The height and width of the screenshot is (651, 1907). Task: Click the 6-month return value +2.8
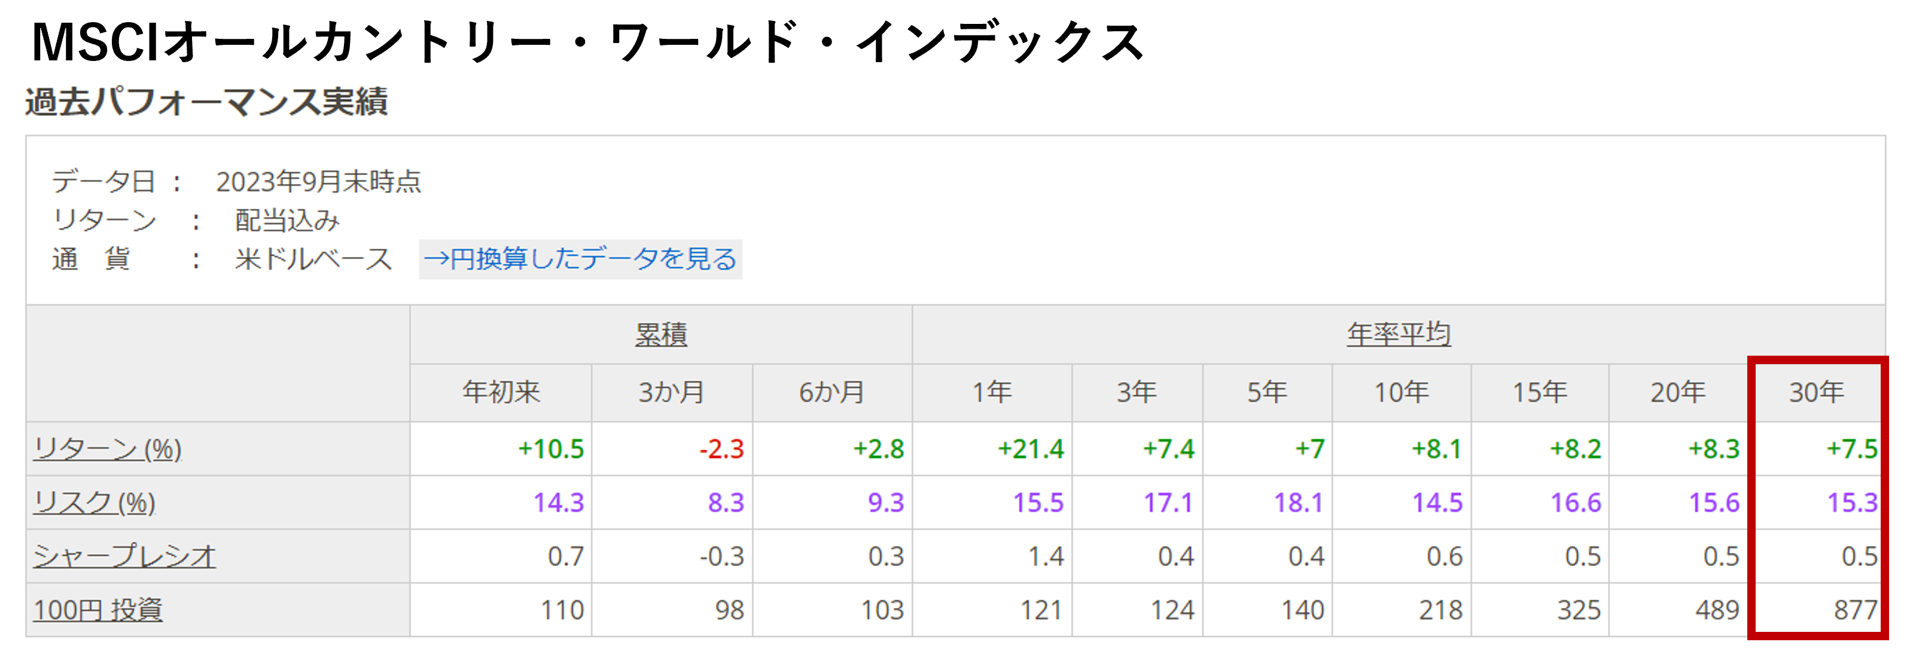[x=879, y=449]
